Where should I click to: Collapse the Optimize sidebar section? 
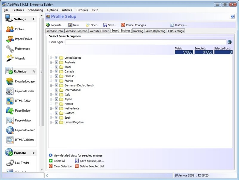click(34, 72)
